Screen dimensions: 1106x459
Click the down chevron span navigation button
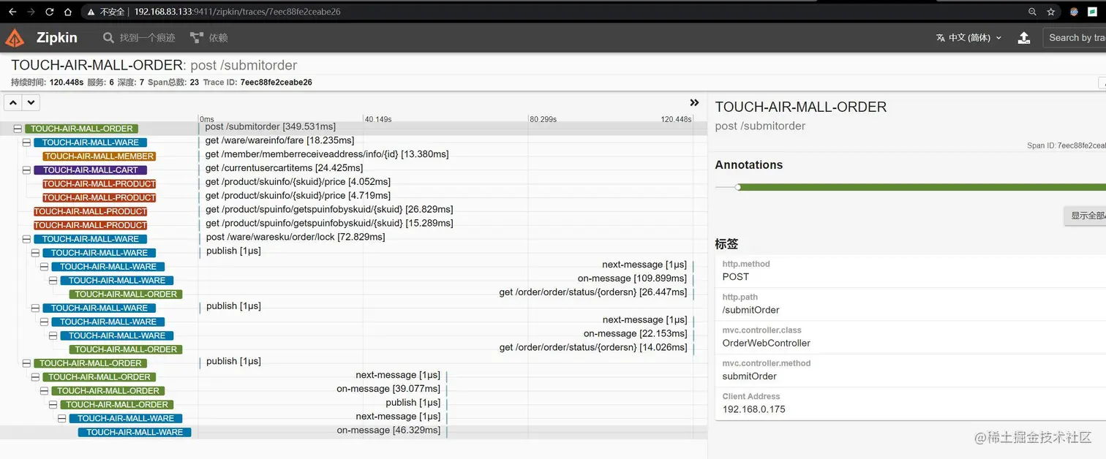click(31, 102)
